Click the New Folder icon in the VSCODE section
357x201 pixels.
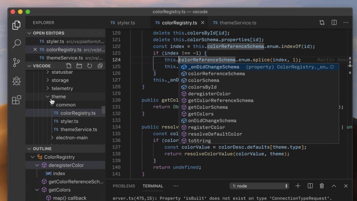[x=79, y=65]
